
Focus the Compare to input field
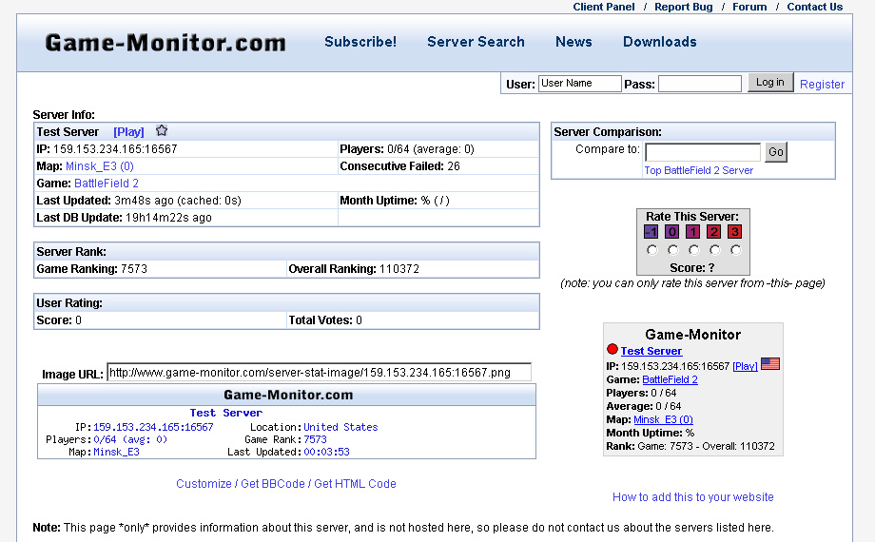(x=703, y=152)
